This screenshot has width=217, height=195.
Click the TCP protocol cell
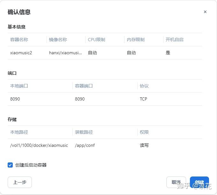click(143, 99)
